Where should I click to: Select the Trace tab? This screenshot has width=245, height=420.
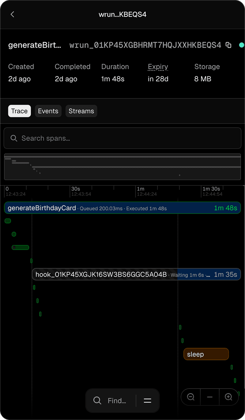(x=19, y=111)
